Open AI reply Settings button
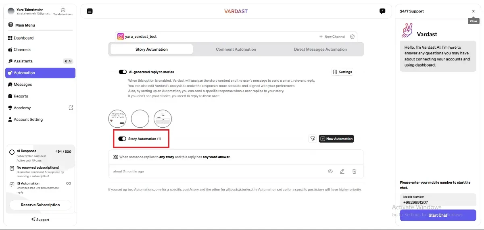Viewport: 484px width, 230px height. 342,72
